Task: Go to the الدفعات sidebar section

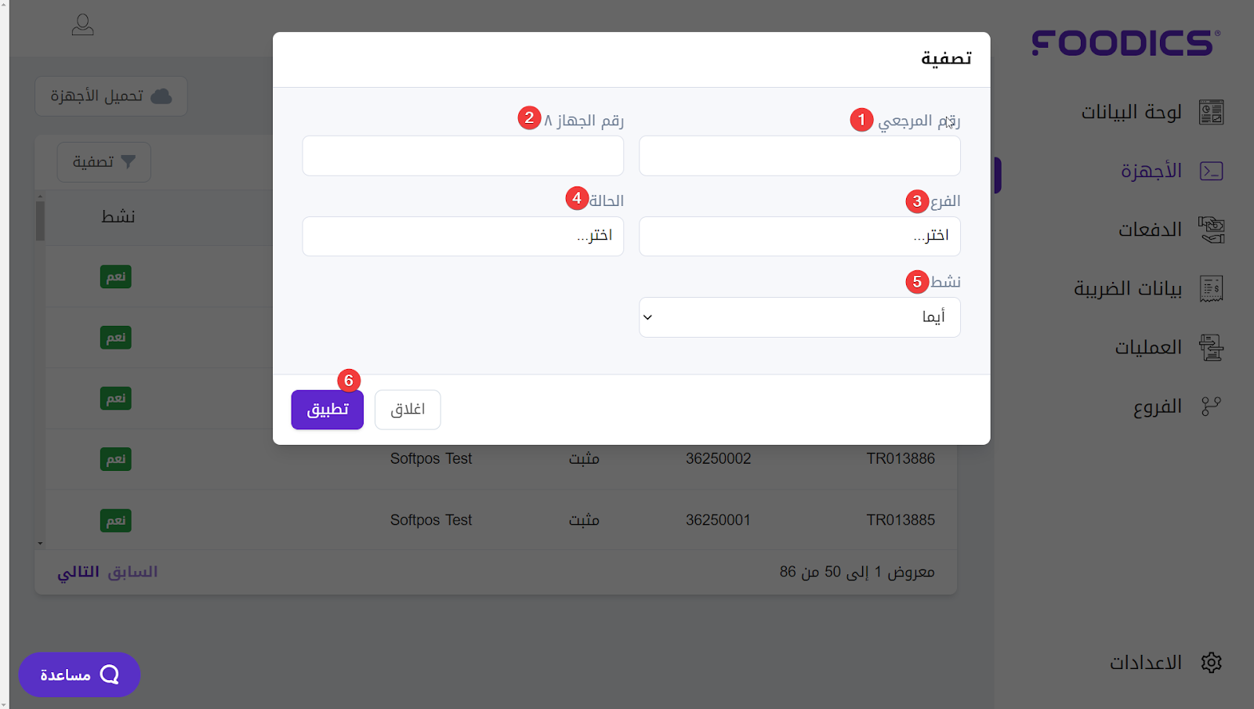Action: 1149,230
